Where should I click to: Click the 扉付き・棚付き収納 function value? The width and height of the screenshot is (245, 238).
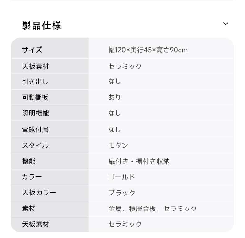pos(139,161)
